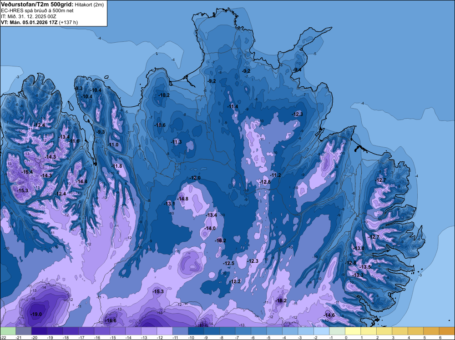Click the -12.0 temperature label
Viewport: 455px width, 340px height.
(x=195, y=178)
